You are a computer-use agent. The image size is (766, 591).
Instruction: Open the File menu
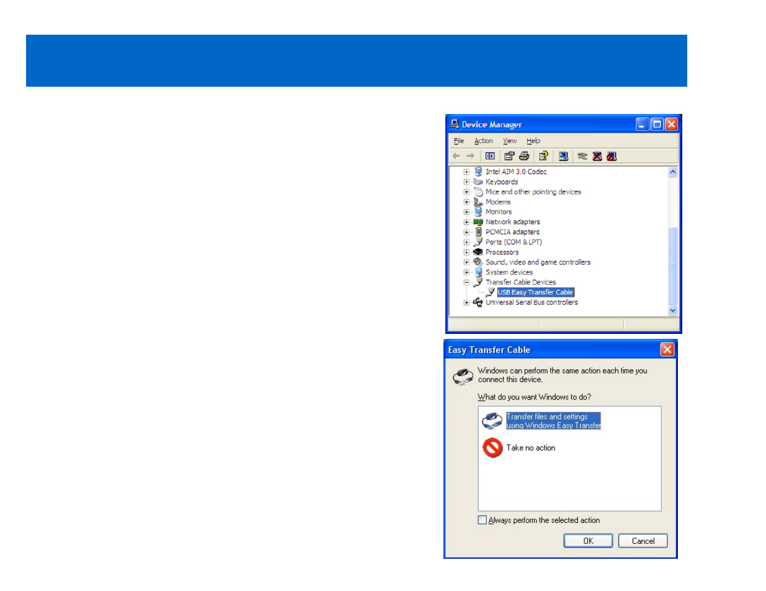pyautogui.click(x=459, y=141)
